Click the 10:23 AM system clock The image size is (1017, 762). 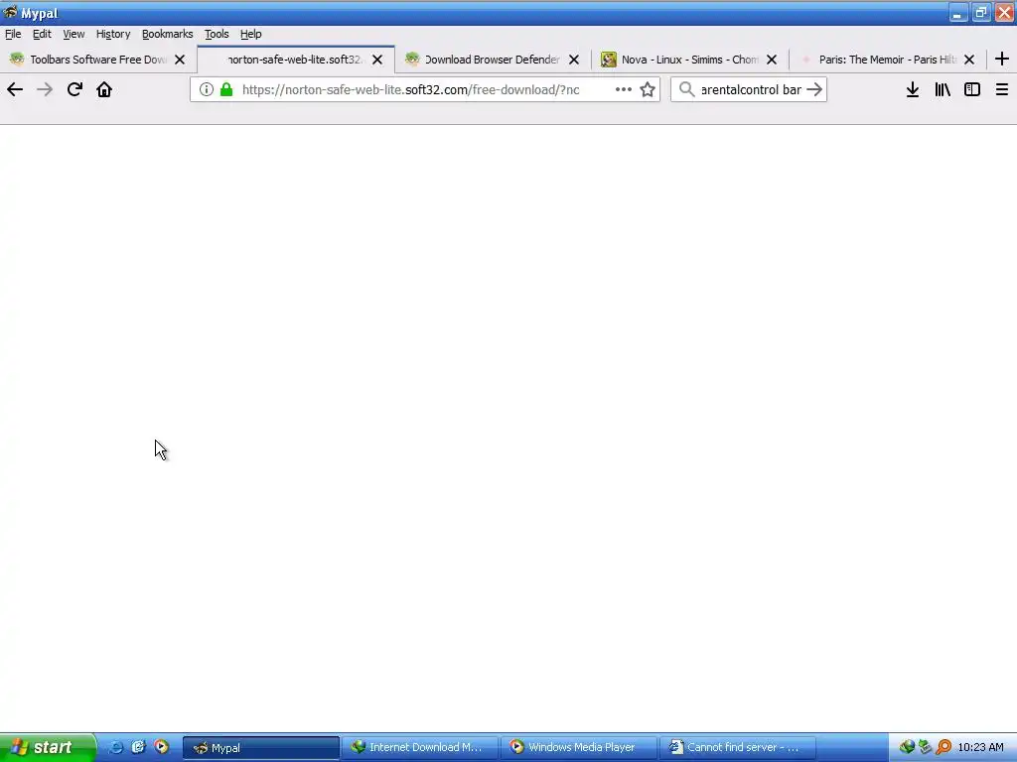click(x=980, y=747)
